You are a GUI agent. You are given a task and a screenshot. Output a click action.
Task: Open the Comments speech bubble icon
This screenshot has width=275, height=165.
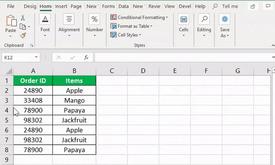(268, 6)
